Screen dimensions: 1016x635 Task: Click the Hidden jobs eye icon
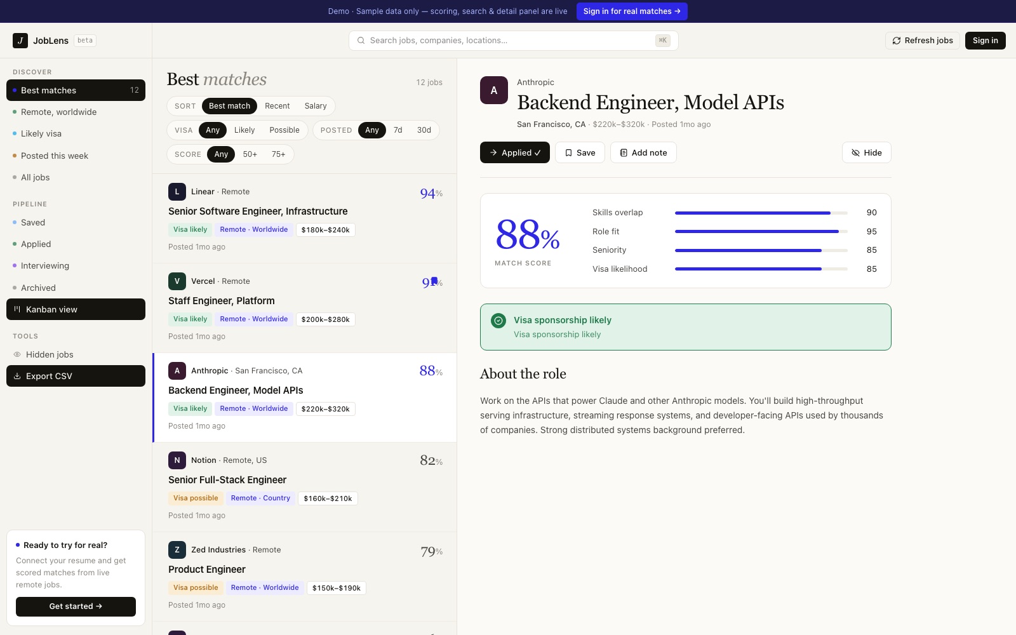(17, 354)
